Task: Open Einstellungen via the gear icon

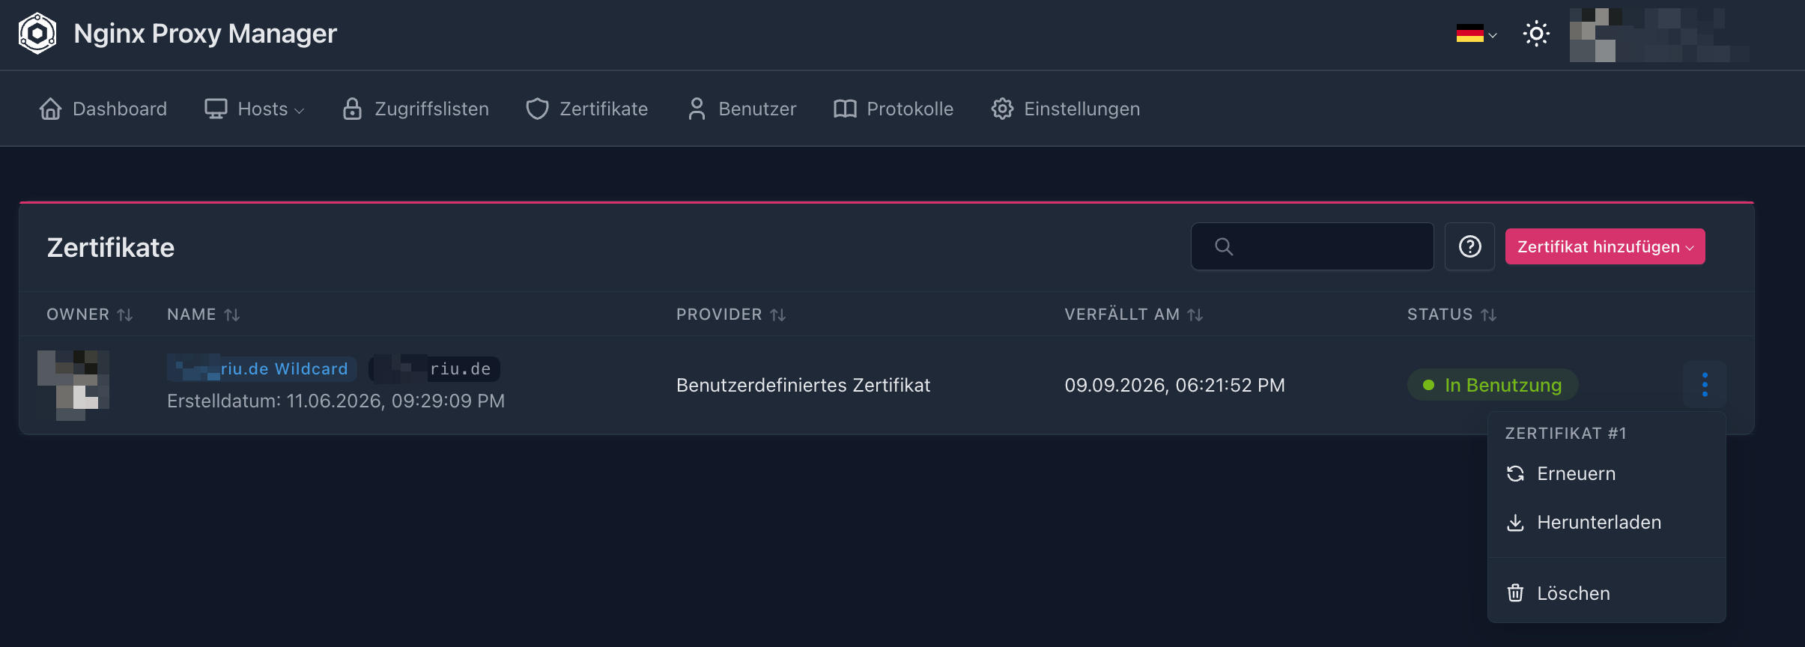Action: [x=1002, y=109]
